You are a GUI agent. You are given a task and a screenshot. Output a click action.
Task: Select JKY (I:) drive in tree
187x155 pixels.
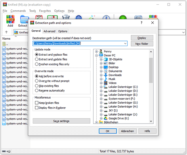click(113, 110)
